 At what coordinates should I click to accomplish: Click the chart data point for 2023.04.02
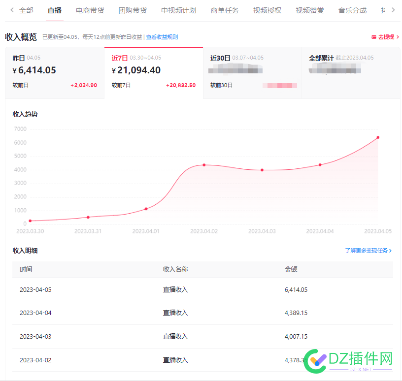(x=203, y=165)
